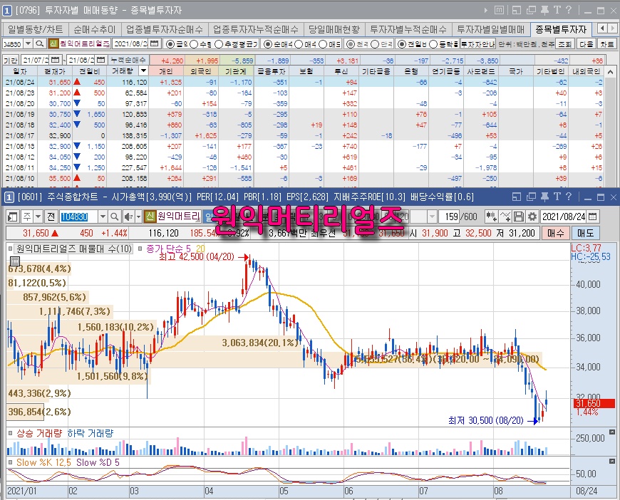Screen dimensions: 620x500
Task: Switch to the 업종별투자자순매수 tab
Action: tap(164, 29)
